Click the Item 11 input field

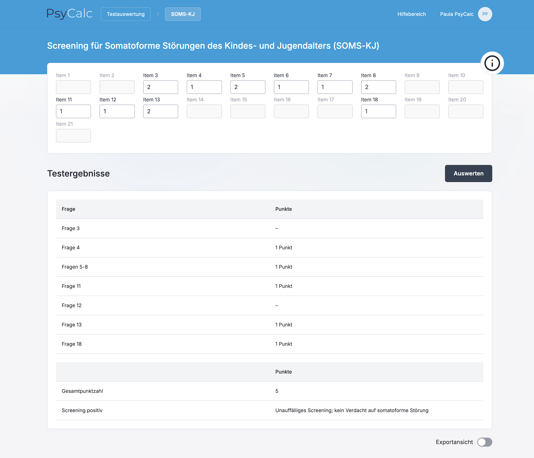73,111
